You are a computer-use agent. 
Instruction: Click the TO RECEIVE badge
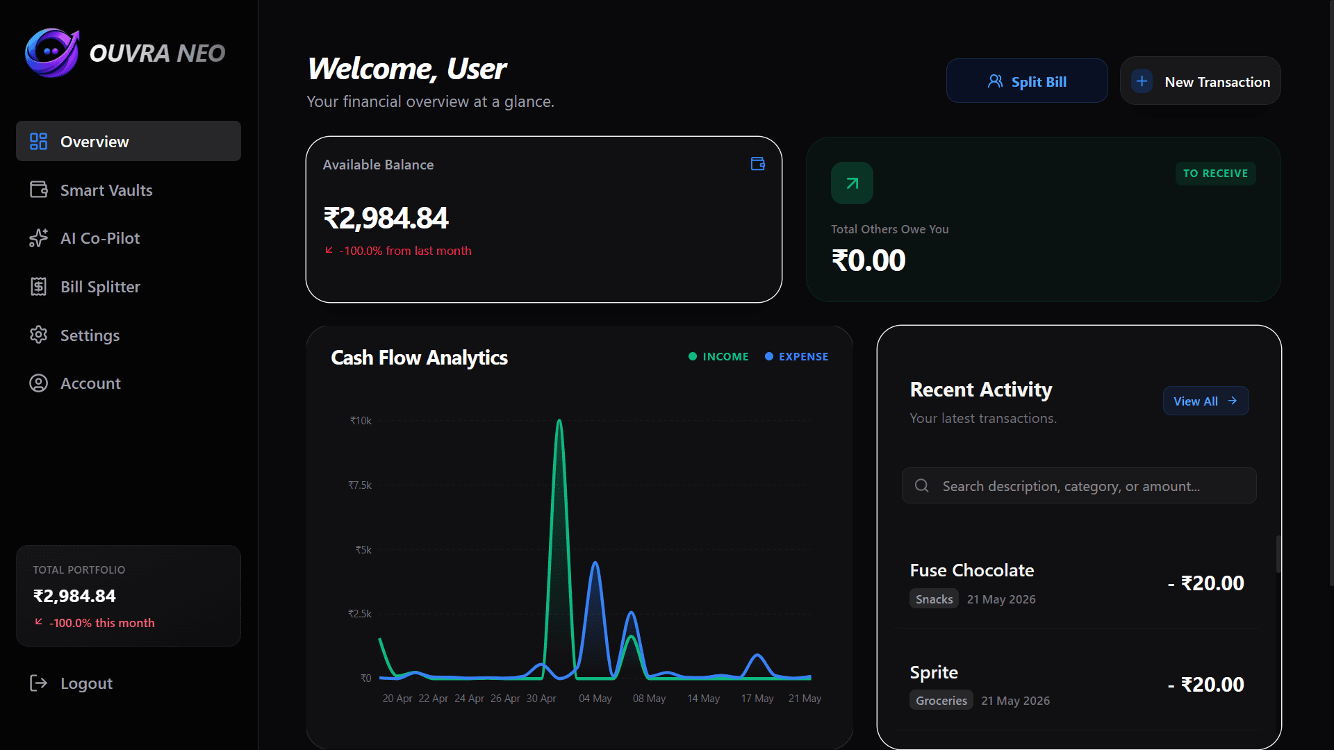(x=1215, y=174)
